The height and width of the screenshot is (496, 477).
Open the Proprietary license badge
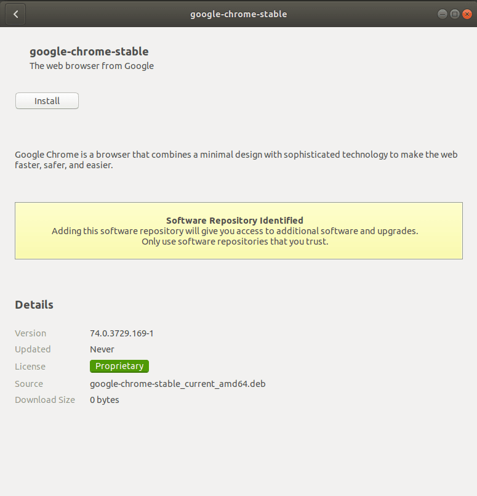(119, 367)
